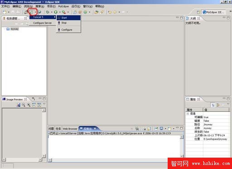The height and width of the screenshot is (169, 232).
Task: Click the Fit Width icon in Image Preview
Action: tap(34, 105)
